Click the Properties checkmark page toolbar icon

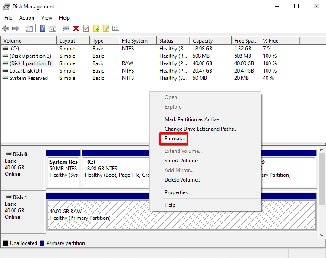click(x=86, y=28)
